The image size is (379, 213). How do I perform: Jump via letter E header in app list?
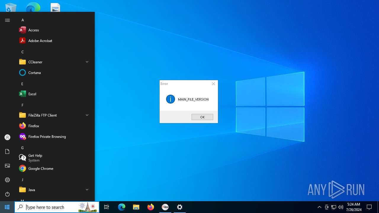pyautogui.click(x=22, y=84)
